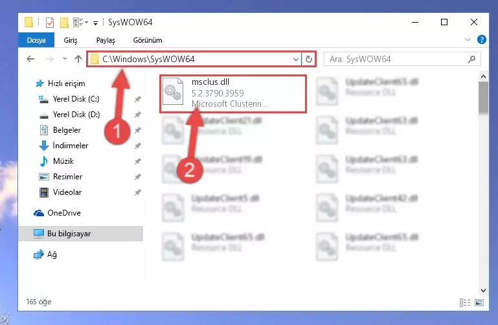Screen dimensions: 498x325
Task: Expand the ribbon with the chevron
Action: click(x=467, y=39)
